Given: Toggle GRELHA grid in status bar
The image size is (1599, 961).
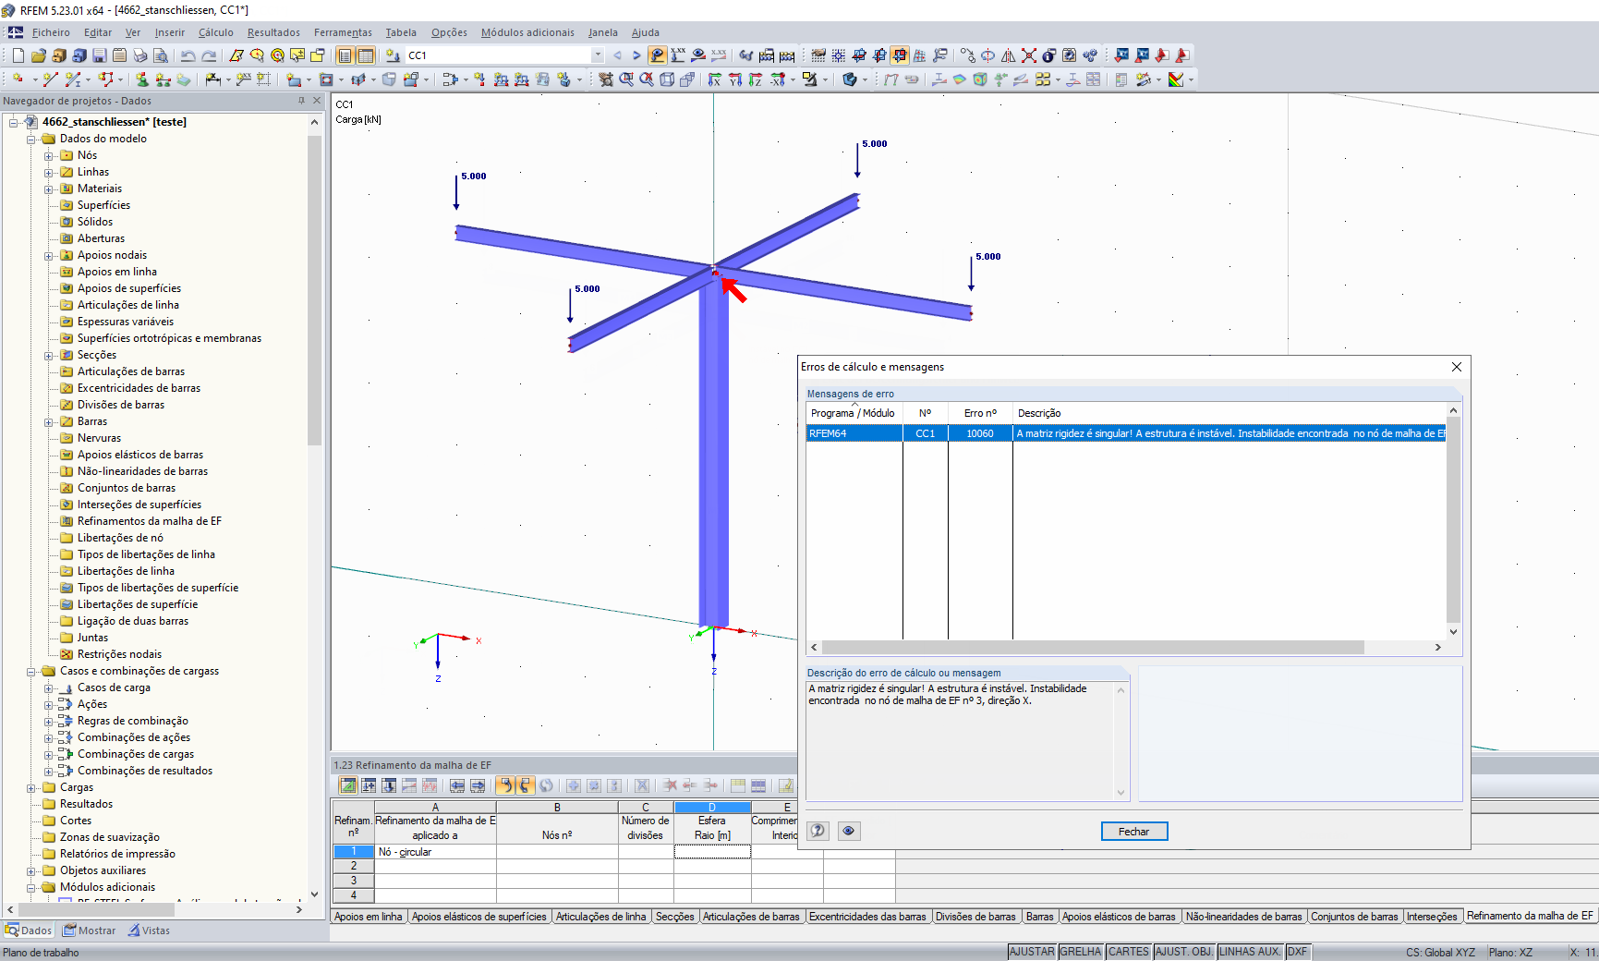Looking at the screenshot, I should (1081, 952).
